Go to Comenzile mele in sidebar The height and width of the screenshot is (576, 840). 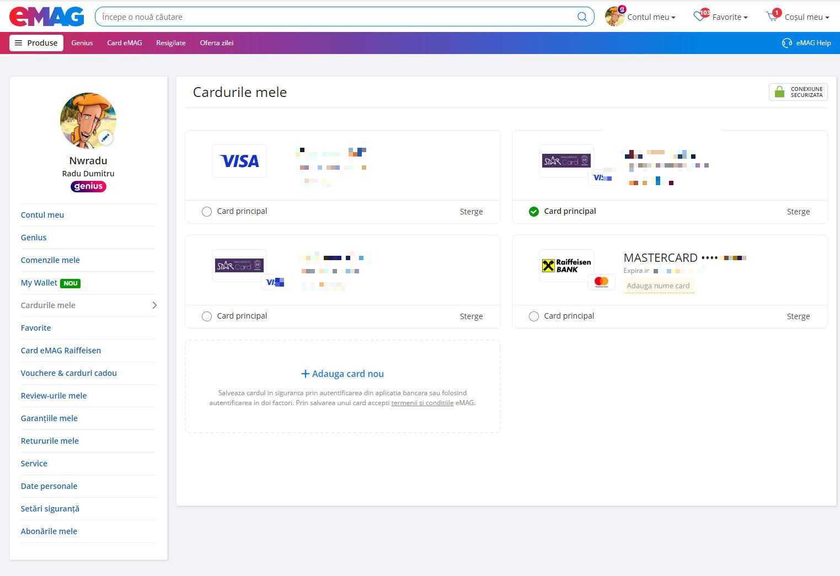[50, 260]
